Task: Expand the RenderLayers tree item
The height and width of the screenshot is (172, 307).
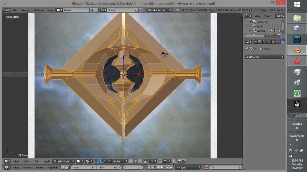Action: pyautogui.click(x=250, y=22)
